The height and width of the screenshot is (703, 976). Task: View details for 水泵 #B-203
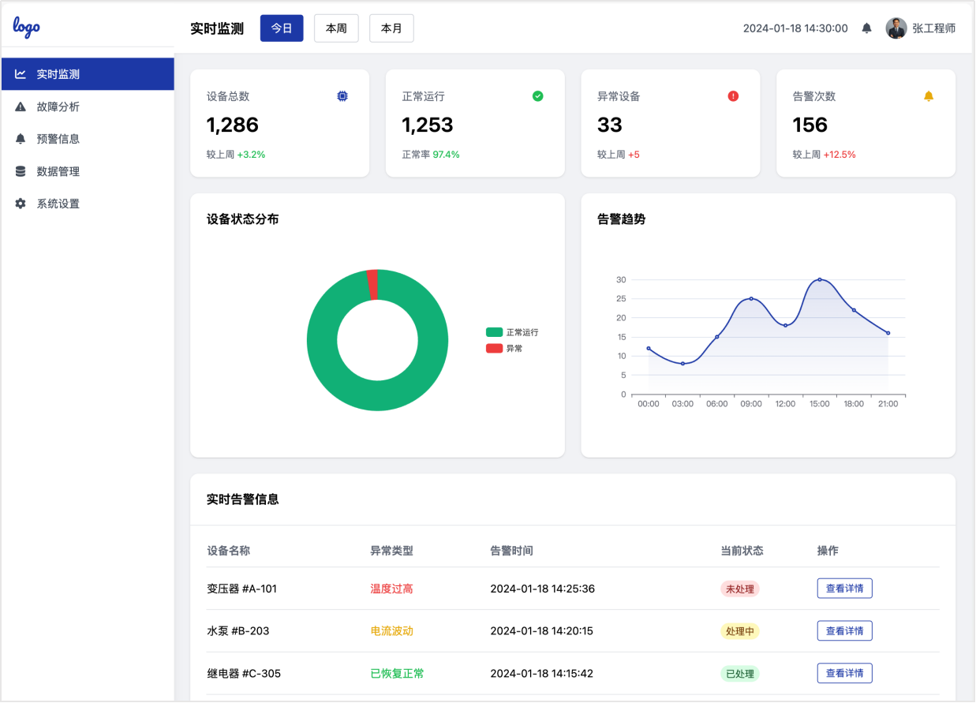click(x=844, y=631)
